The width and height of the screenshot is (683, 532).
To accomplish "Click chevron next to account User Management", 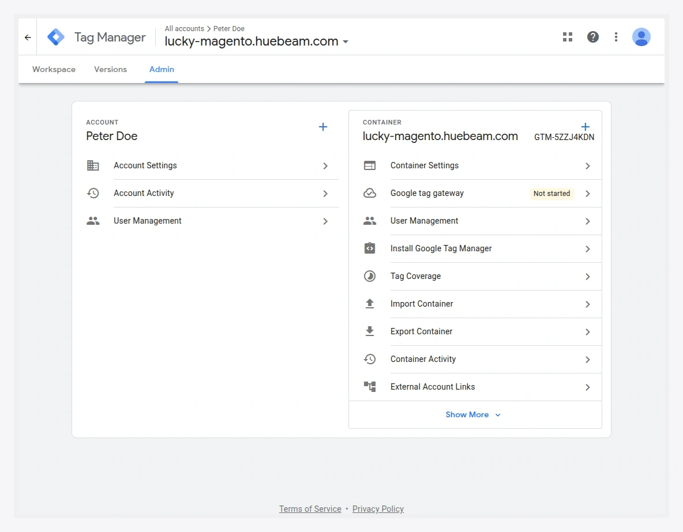I will tap(325, 221).
